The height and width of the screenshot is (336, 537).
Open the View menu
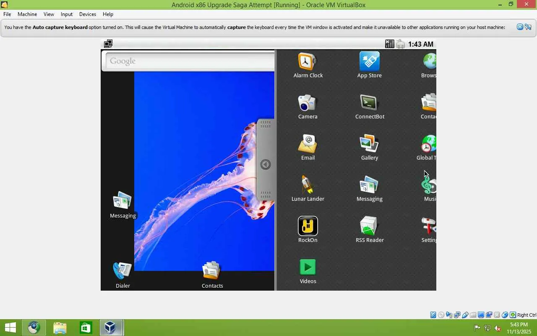(49, 14)
